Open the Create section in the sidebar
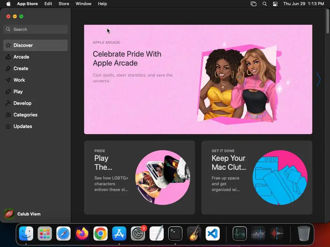 (35, 69)
